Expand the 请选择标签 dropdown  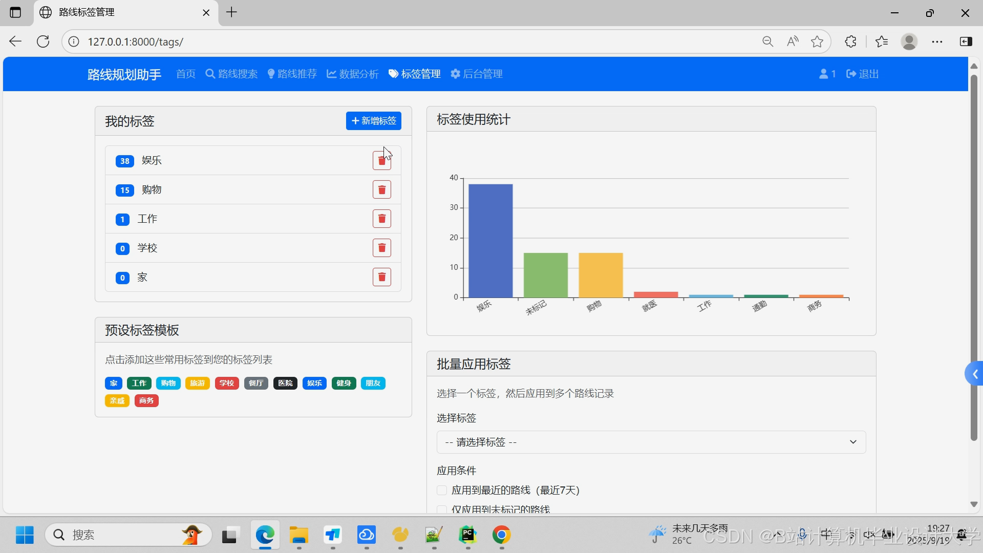pos(651,442)
